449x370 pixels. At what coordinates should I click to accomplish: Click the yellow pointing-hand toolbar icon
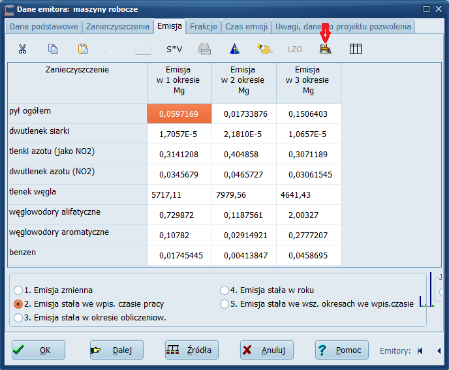click(264, 49)
